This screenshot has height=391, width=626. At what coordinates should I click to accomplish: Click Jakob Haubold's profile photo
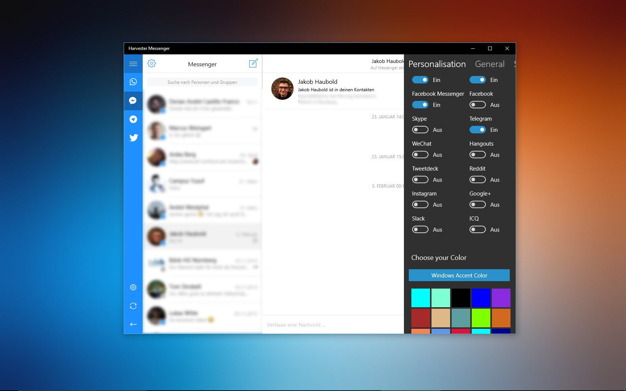pyautogui.click(x=282, y=89)
